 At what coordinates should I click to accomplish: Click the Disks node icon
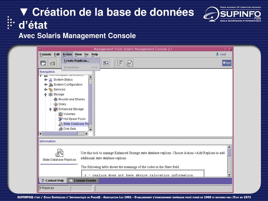55,104
